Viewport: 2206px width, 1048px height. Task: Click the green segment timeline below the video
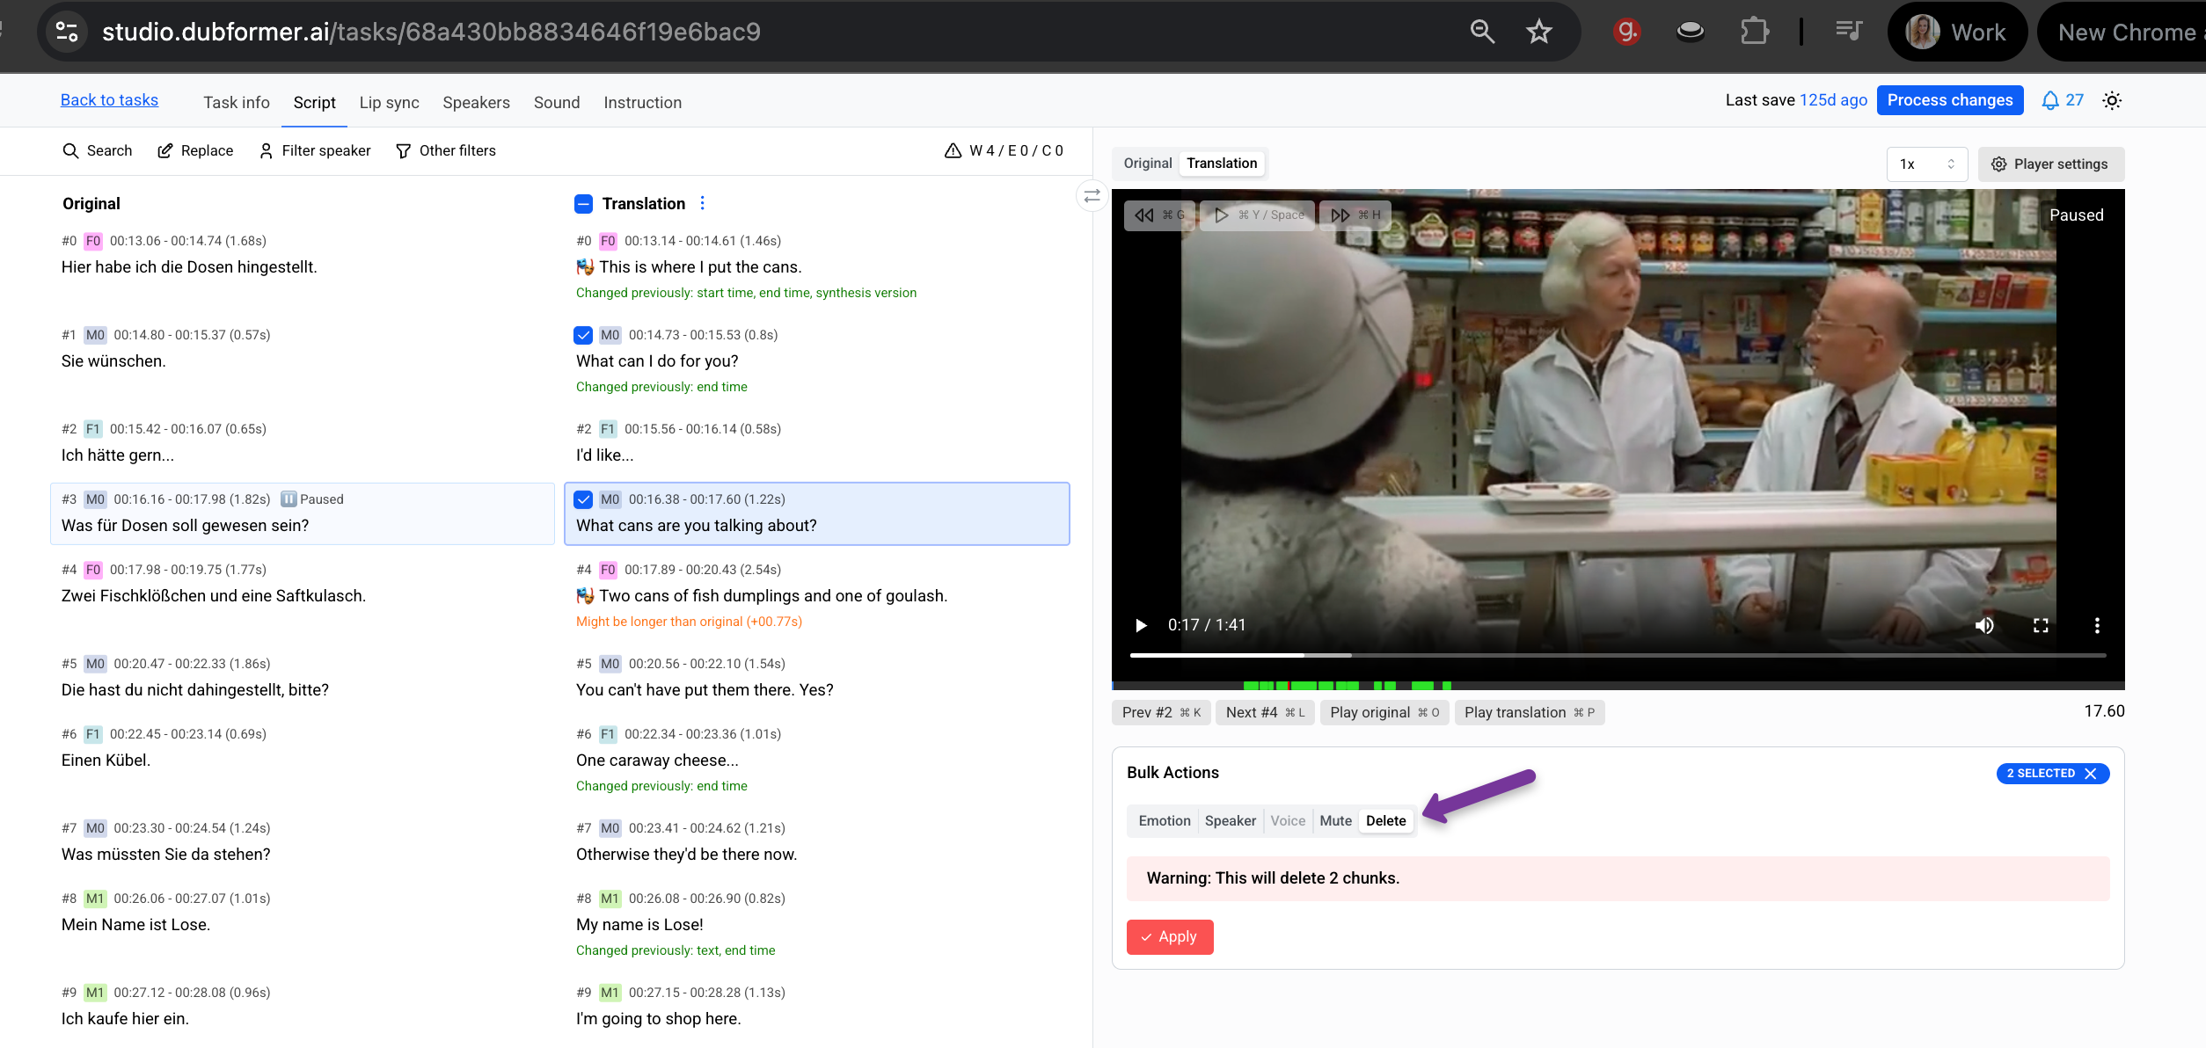coord(1618,686)
